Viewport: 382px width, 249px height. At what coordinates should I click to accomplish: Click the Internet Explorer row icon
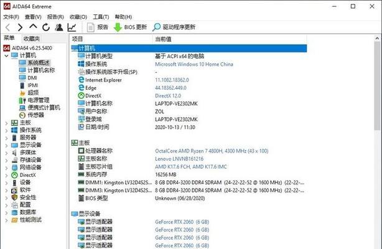click(x=81, y=80)
